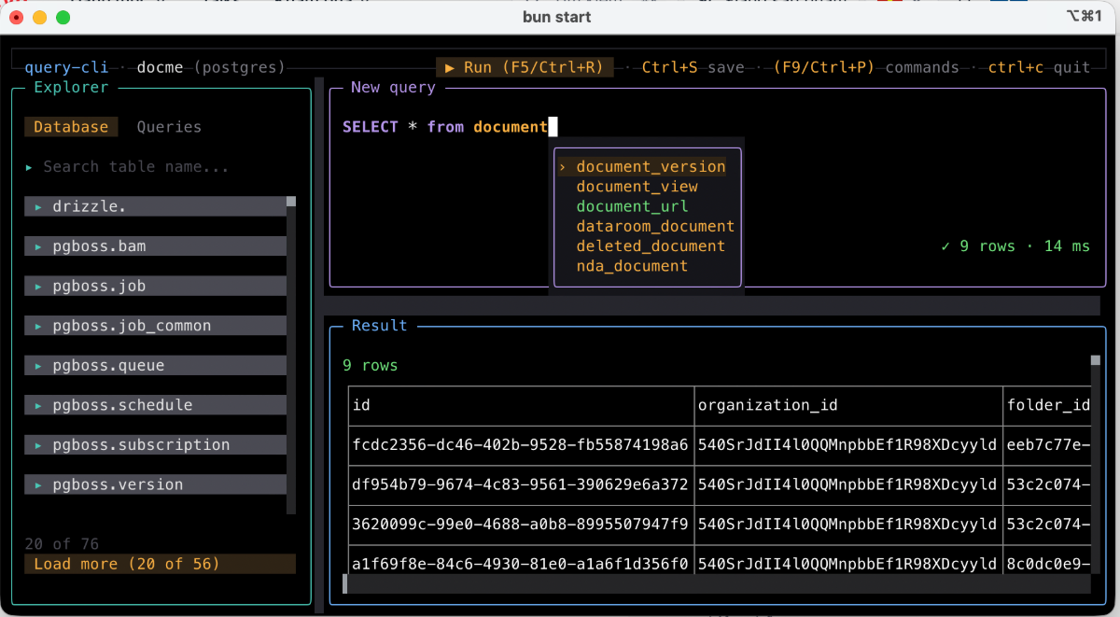Expand the drizzle. tree arrow
Viewport: 1120px width, 617px height.
[x=38, y=206]
